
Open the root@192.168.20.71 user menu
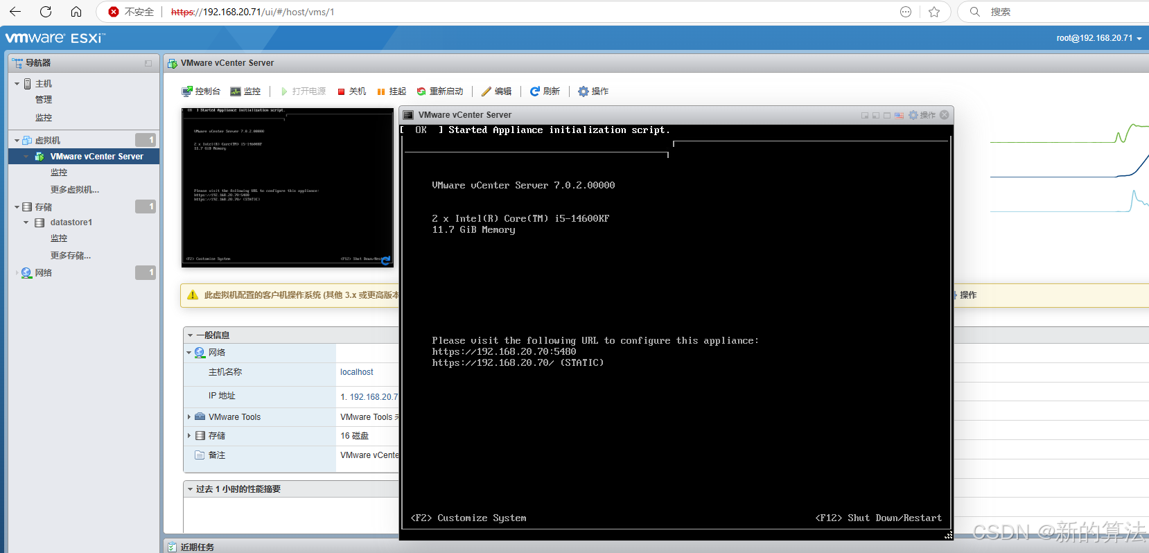pos(1098,38)
